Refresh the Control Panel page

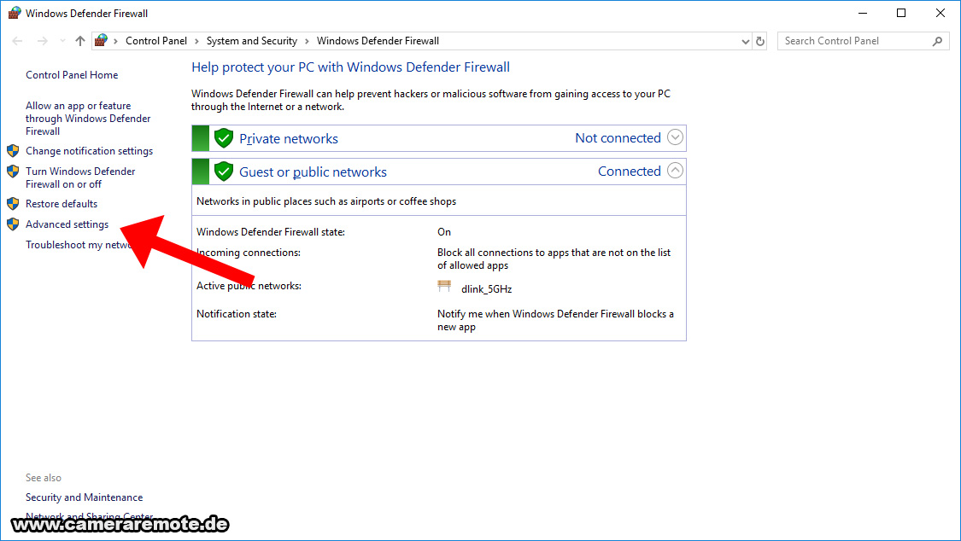760,41
